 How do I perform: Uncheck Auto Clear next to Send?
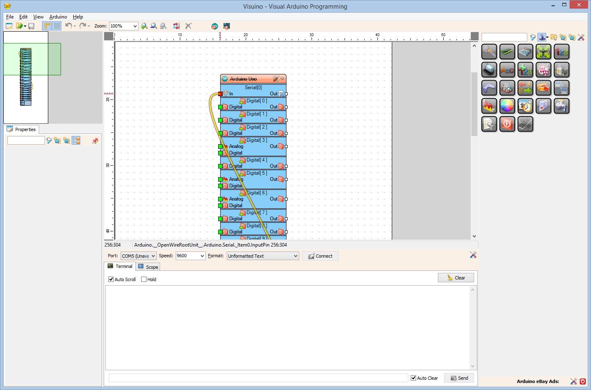(413, 378)
